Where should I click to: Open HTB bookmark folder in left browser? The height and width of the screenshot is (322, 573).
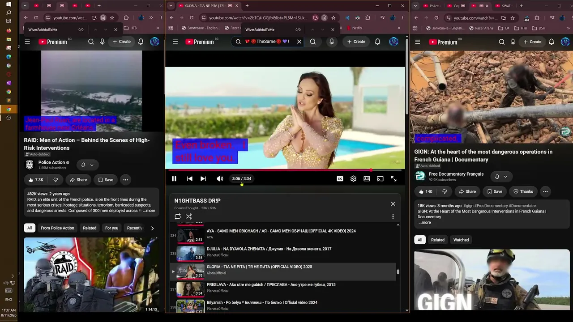click(x=130, y=28)
